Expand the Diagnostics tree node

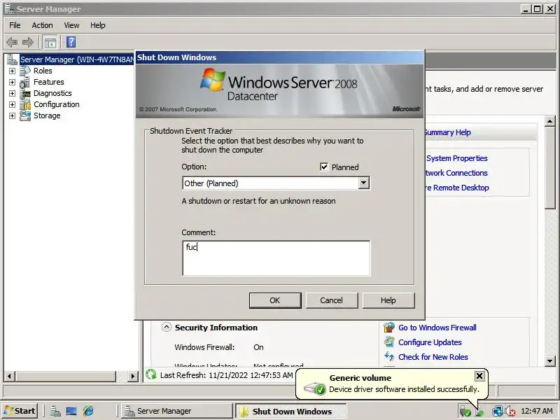[x=12, y=94]
